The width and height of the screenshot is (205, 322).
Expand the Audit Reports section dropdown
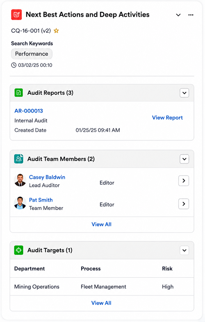pos(184,93)
